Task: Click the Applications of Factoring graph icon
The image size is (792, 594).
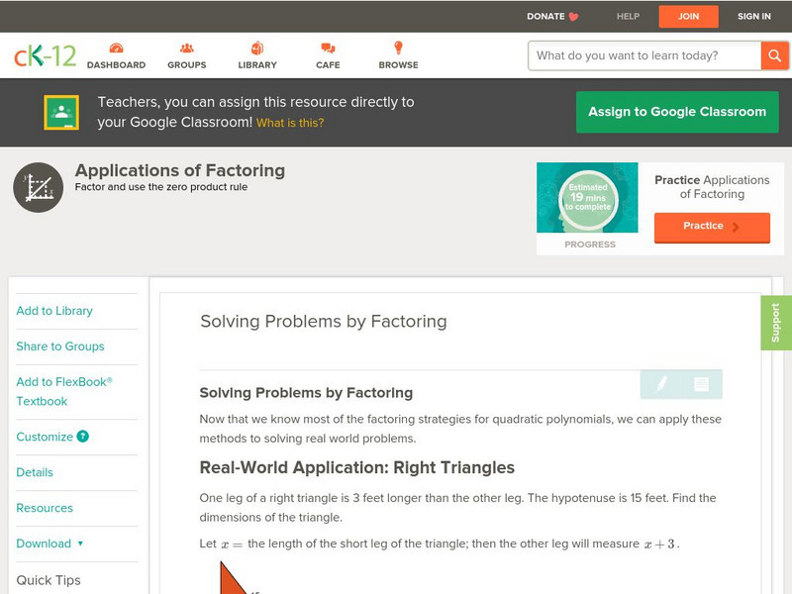Action: coord(39,187)
